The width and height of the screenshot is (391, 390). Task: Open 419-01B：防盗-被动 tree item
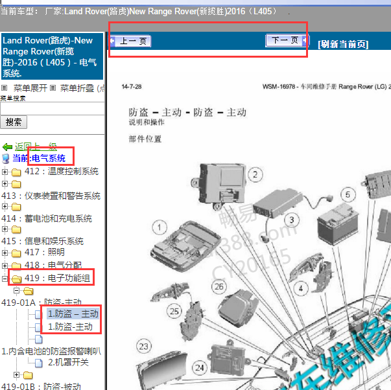[41, 386]
